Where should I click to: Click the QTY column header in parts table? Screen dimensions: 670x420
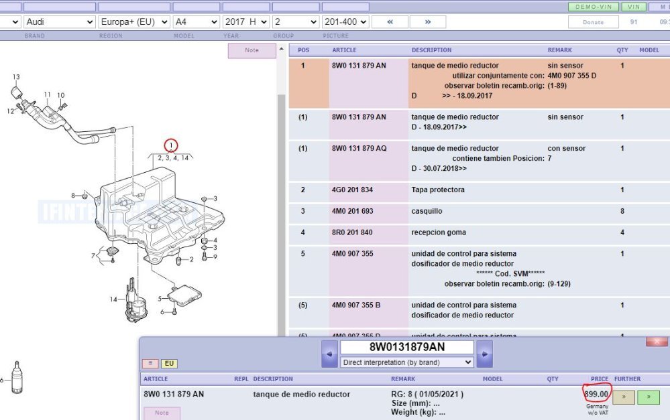pos(622,50)
